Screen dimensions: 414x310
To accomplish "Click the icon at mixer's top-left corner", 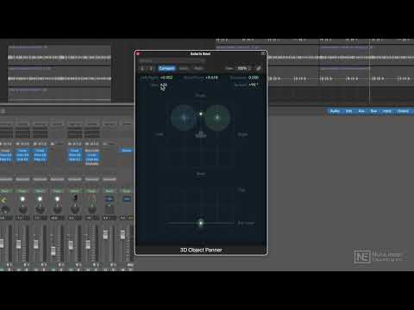I will 3,111.
